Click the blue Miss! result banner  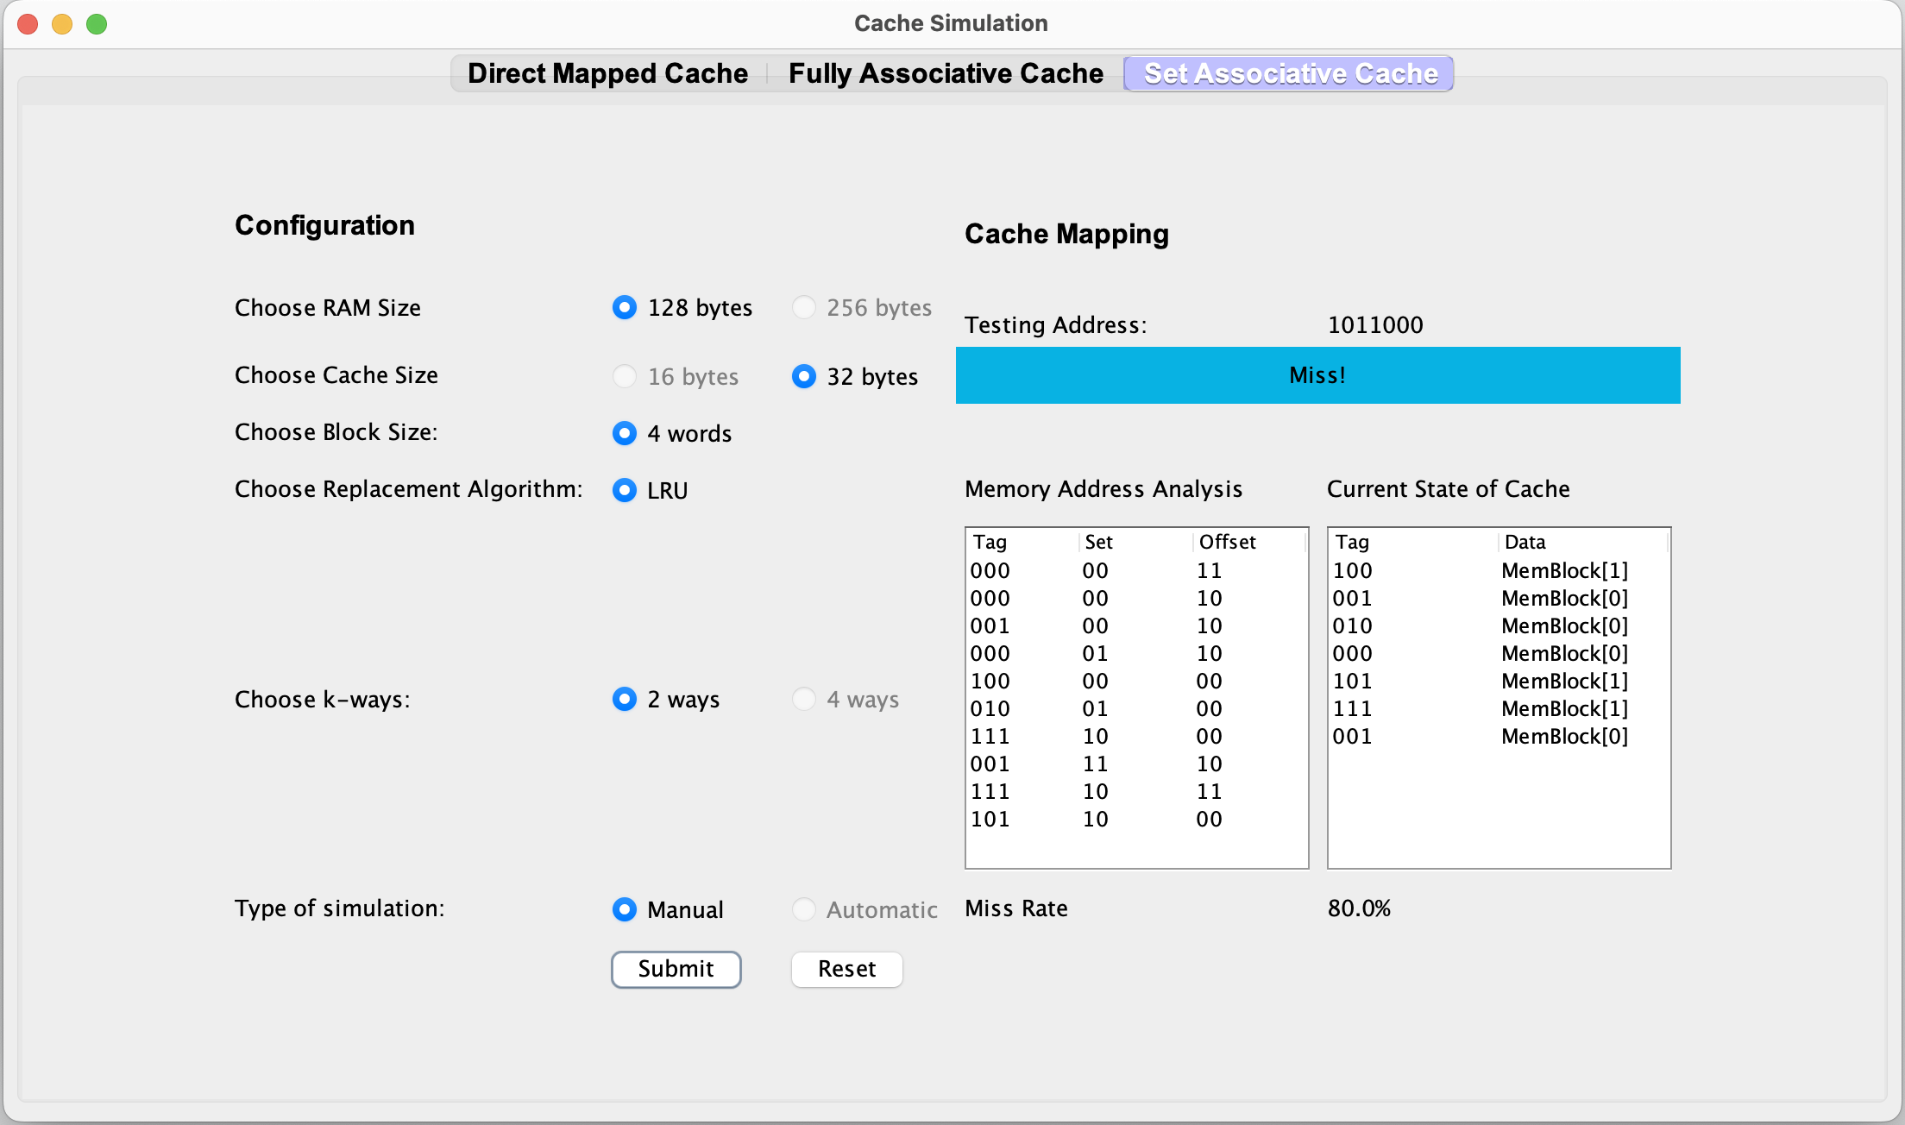(x=1317, y=375)
